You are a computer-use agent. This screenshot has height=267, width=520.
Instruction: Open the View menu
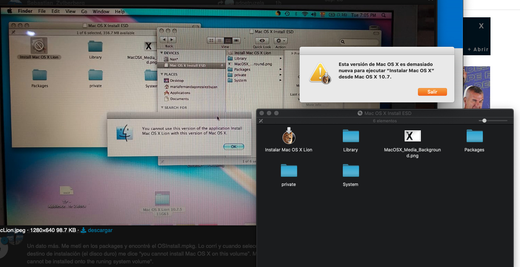(x=70, y=11)
